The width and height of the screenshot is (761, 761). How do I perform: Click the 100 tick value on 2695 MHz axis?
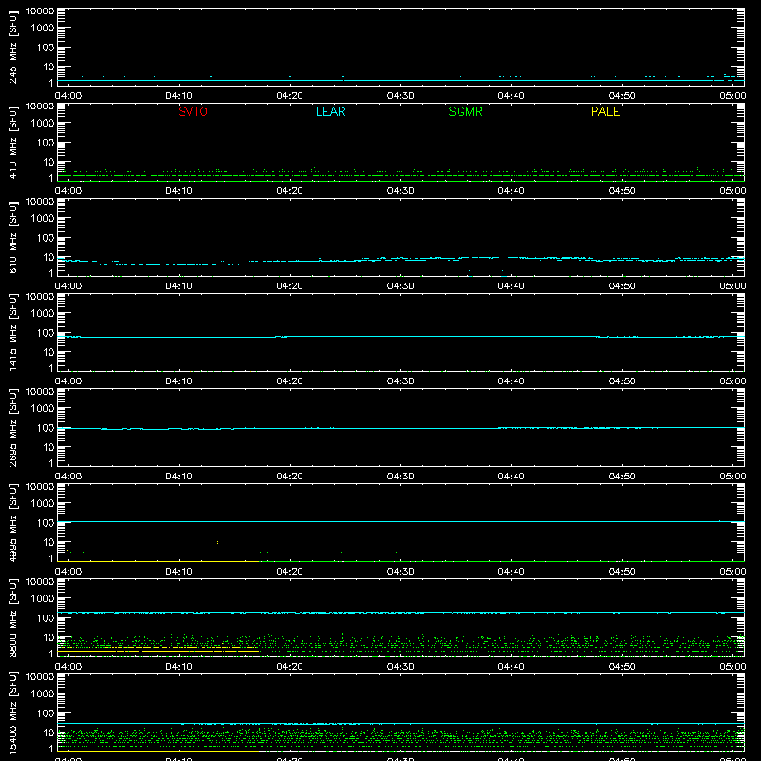46,428
